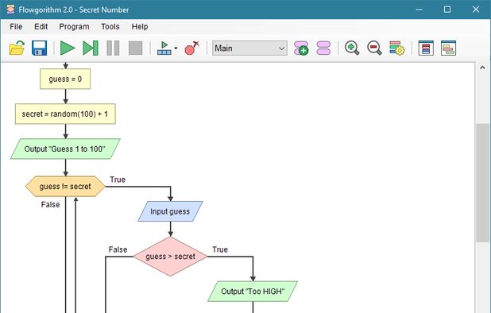Add a new function with the plus icon
This screenshot has width=491, height=313.
coord(301,48)
